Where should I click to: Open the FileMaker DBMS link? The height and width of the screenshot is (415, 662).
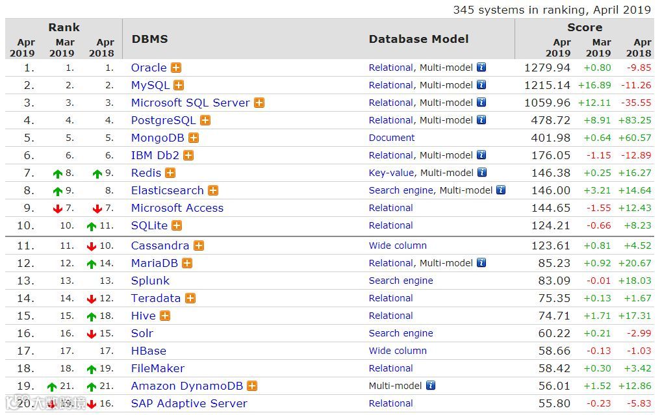pyautogui.click(x=158, y=368)
